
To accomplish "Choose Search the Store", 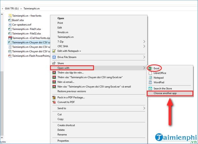I will coord(163,88).
